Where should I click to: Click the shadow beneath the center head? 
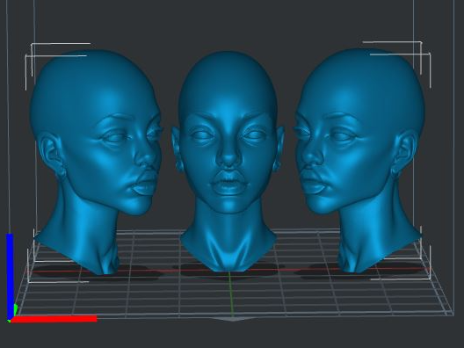click(228, 272)
